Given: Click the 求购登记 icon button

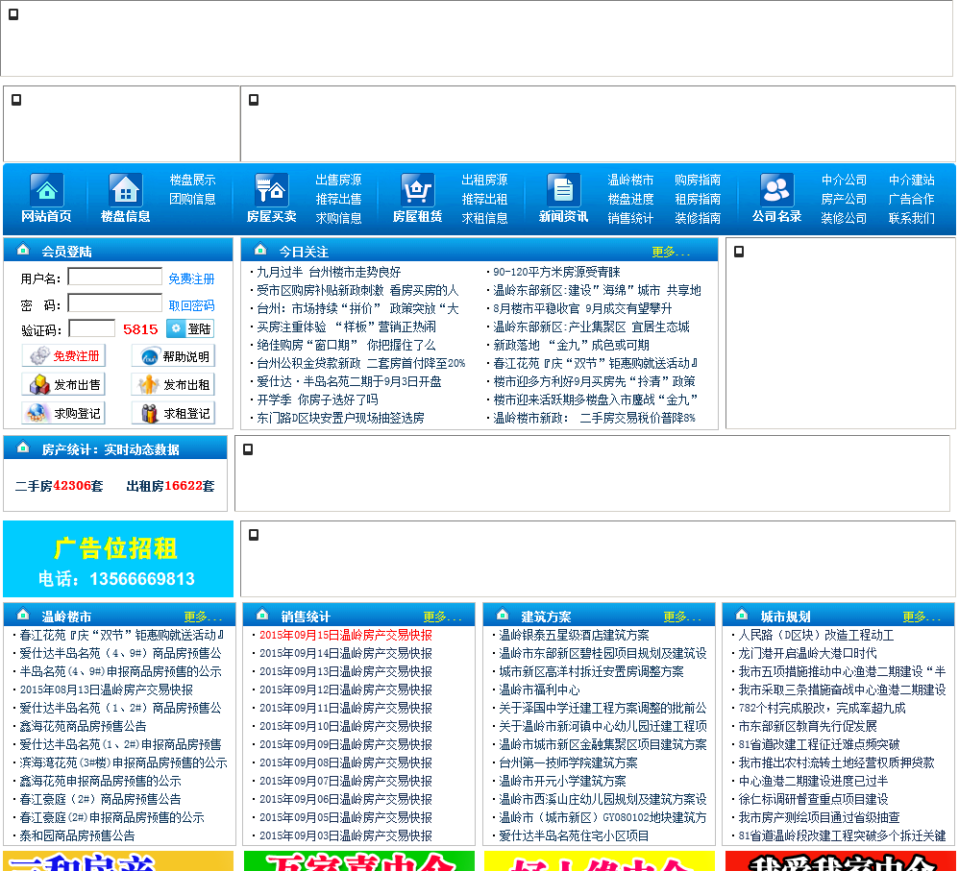Looking at the screenshot, I should pyautogui.click(x=63, y=413).
